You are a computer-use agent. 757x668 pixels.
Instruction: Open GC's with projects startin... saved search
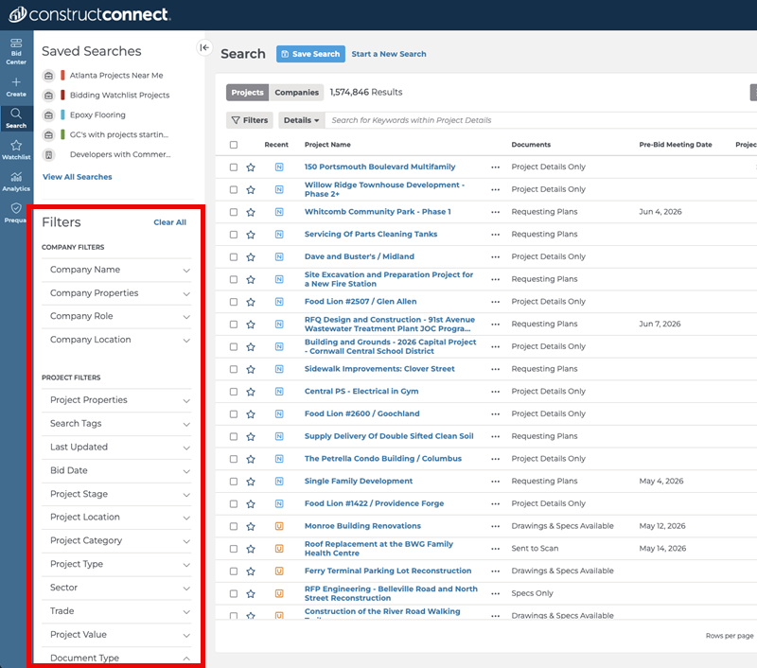coord(119,134)
